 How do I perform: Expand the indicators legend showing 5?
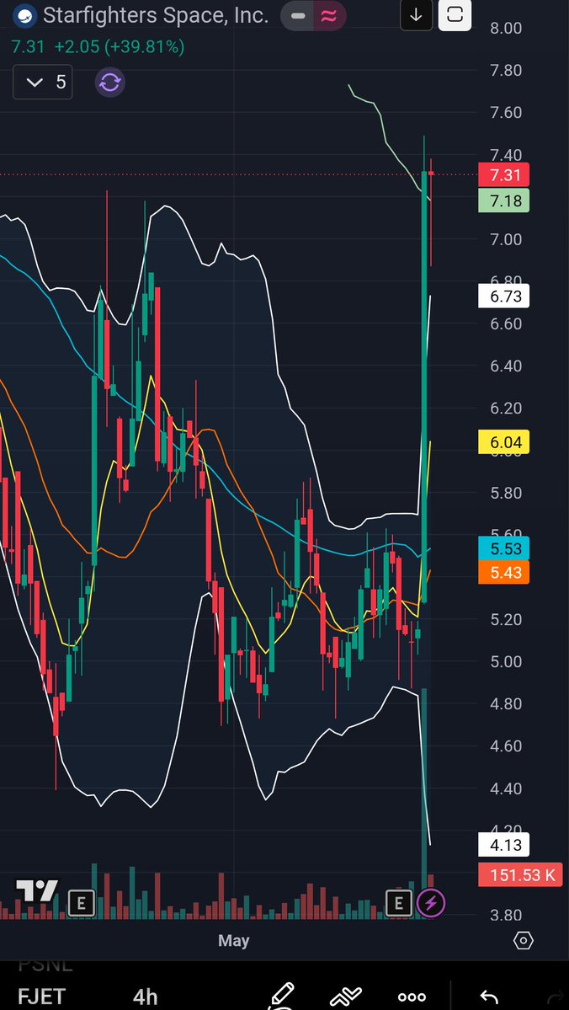coord(42,83)
